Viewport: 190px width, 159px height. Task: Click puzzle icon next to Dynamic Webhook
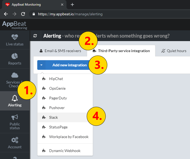[44, 151]
